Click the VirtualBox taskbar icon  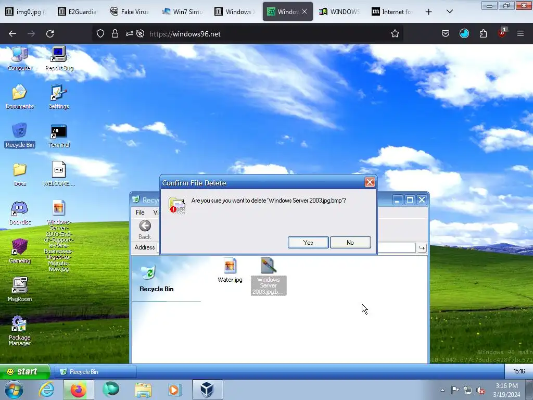pyautogui.click(x=207, y=390)
